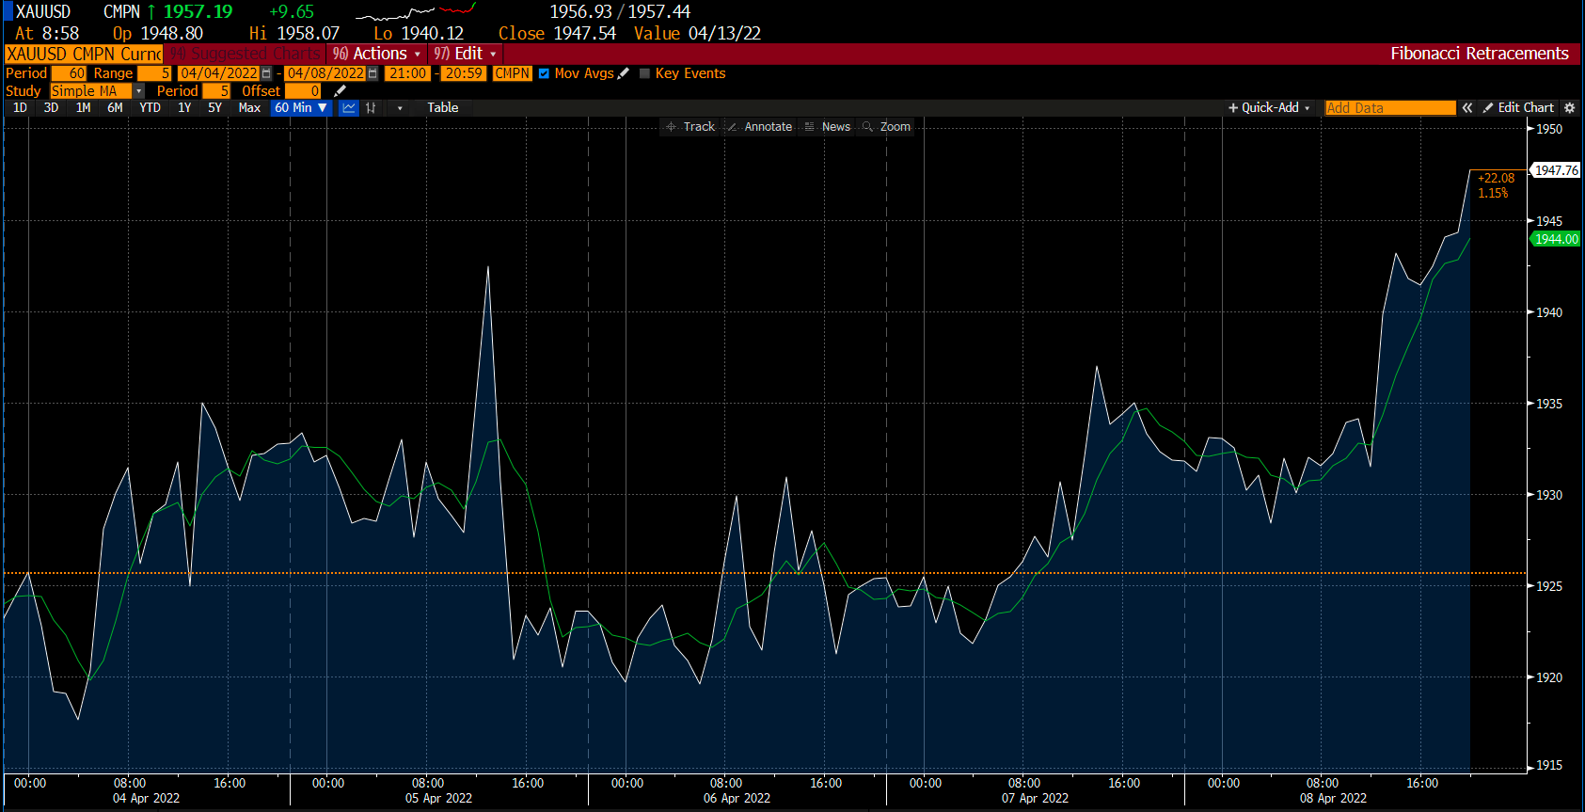Viewport: 1585px width, 812px height.
Task: Select the line chart type icon
Action: [x=349, y=108]
